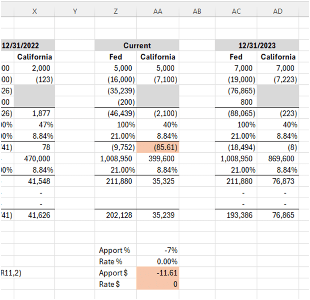
Task: Click column header Z
Action: point(115,11)
